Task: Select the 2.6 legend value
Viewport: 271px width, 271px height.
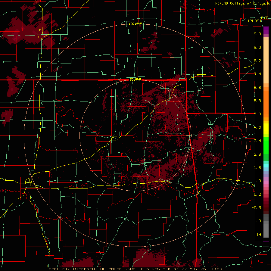Action: click(x=257, y=154)
